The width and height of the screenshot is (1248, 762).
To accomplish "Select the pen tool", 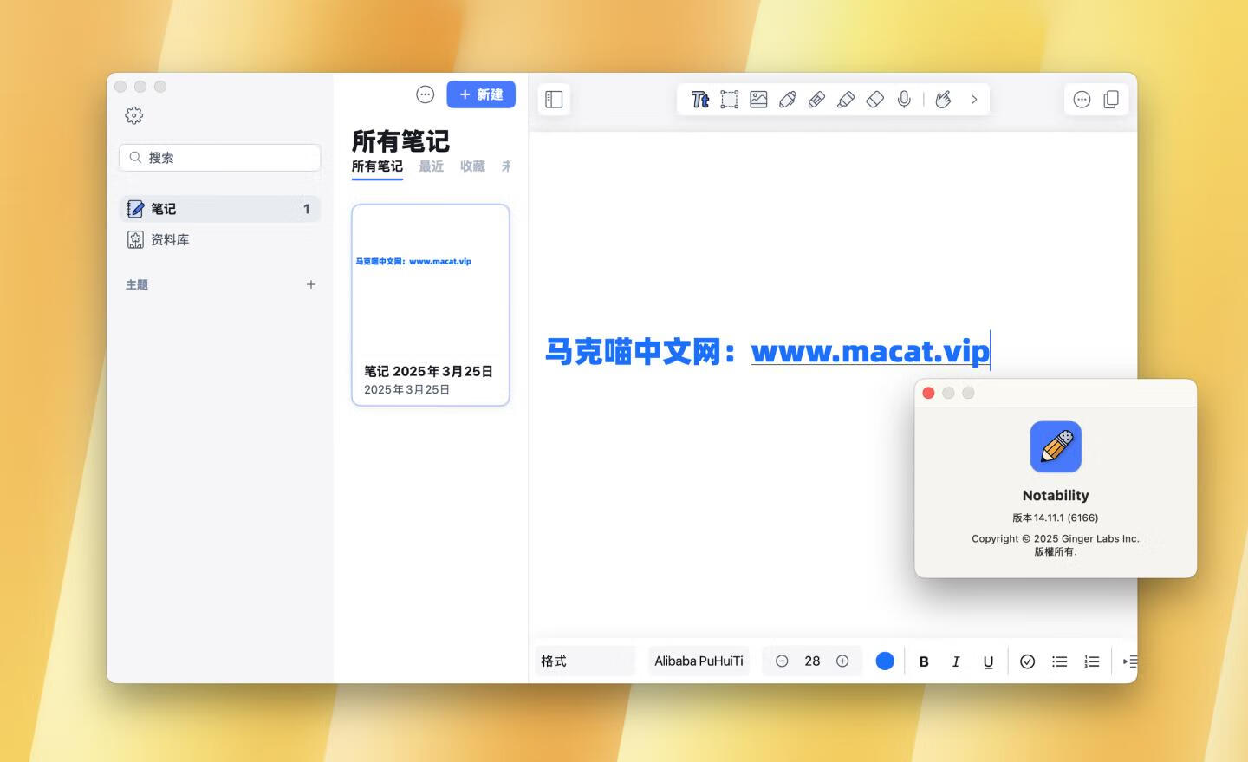I will coord(788,100).
